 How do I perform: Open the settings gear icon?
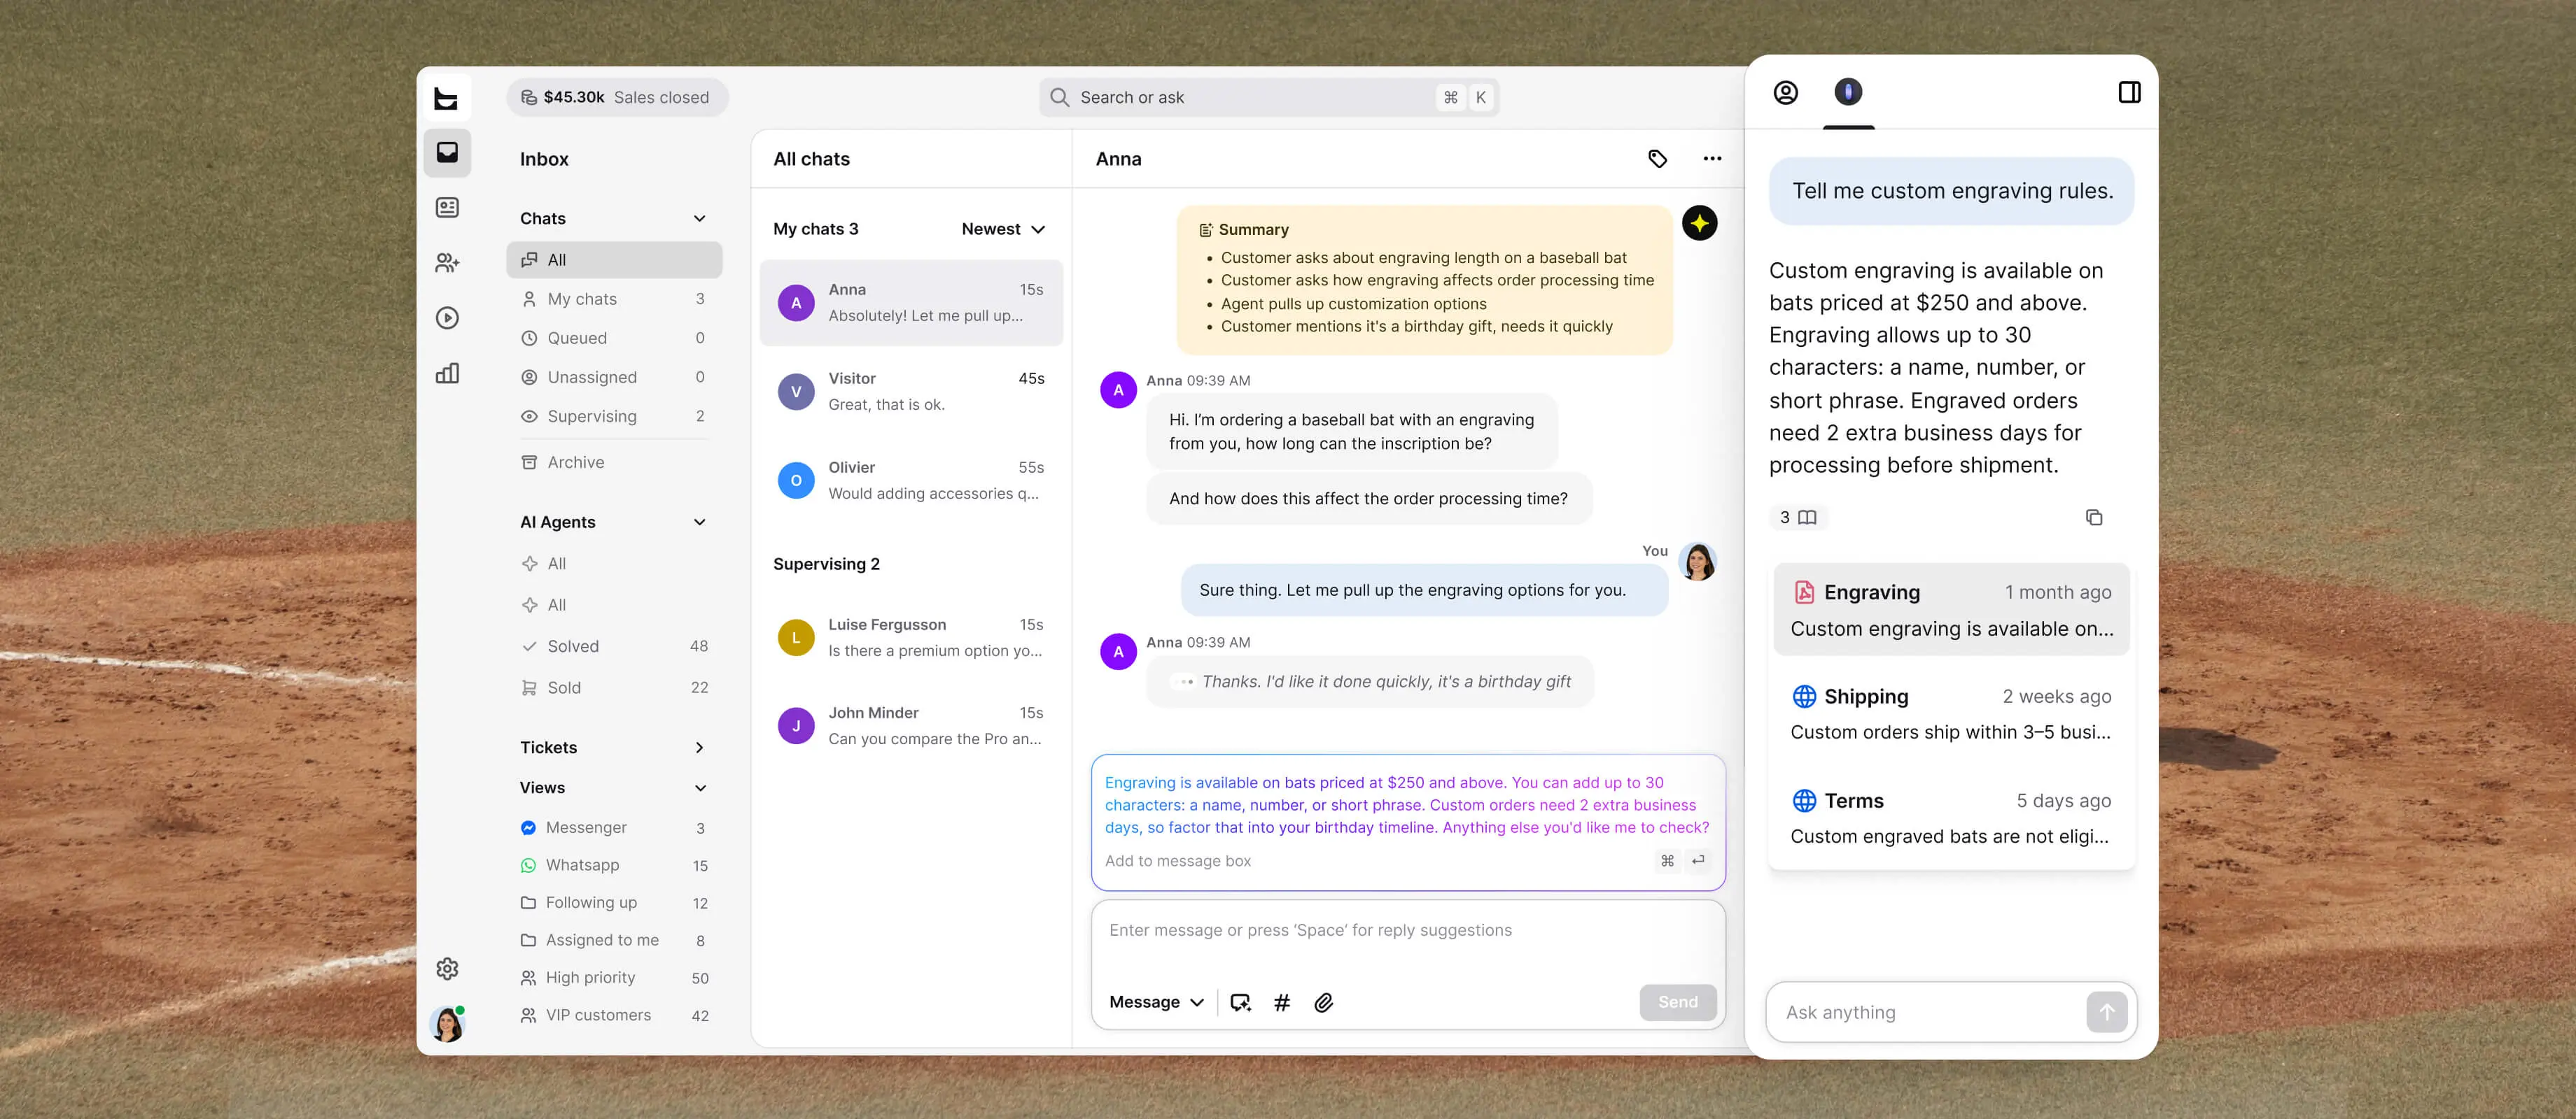coord(447,968)
